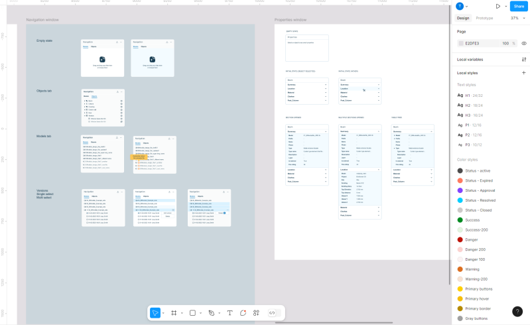
Task: Click the Empty state label on canvas
Action: (44, 40)
